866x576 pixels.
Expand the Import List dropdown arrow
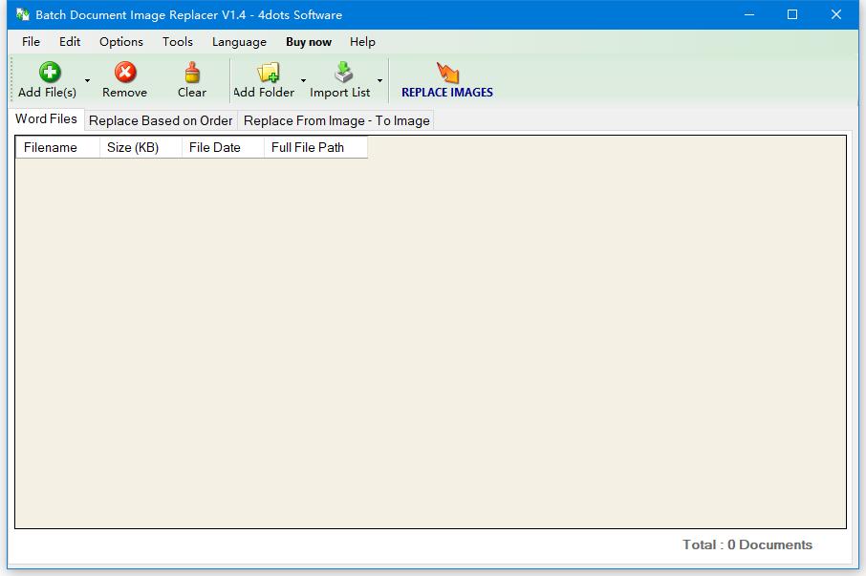click(380, 80)
